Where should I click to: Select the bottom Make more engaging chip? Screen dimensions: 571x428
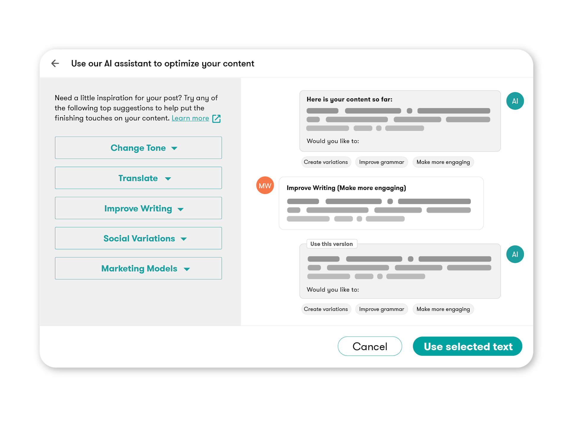tap(443, 309)
